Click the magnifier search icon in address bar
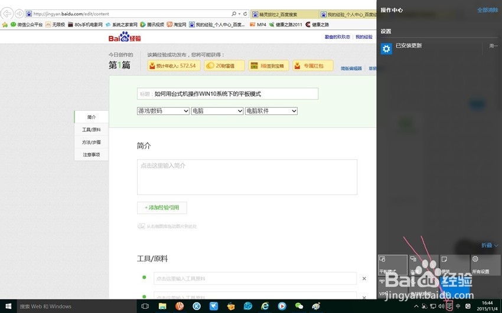This screenshot has width=502, height=313. tap(234, 14)
